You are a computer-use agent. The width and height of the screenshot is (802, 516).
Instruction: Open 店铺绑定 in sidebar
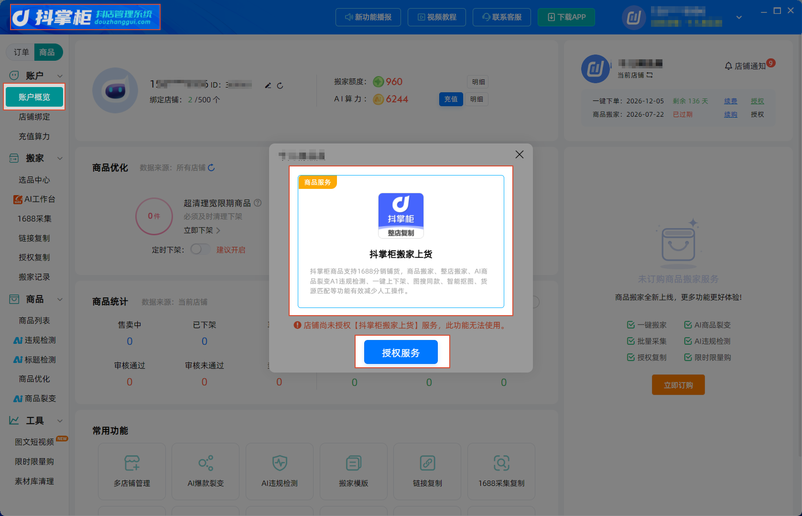[34, 117]
